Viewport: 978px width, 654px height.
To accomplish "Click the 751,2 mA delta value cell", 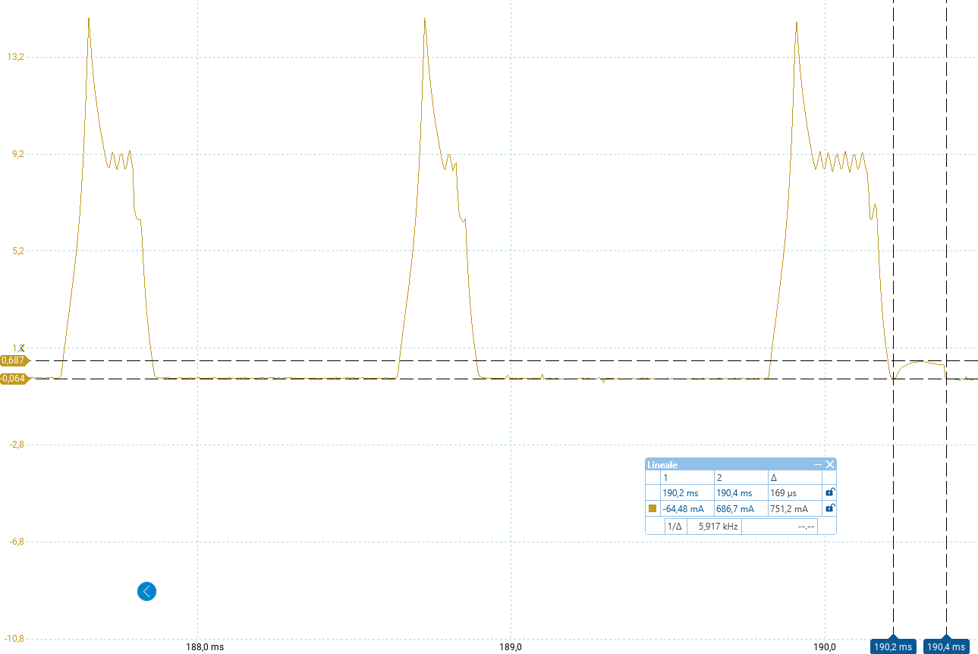I will [x=788, y=509].
